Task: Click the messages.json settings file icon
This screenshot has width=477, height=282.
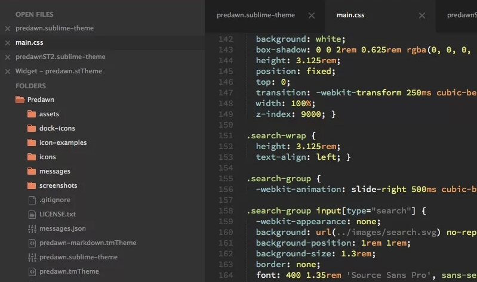Action: click(32, 228)
